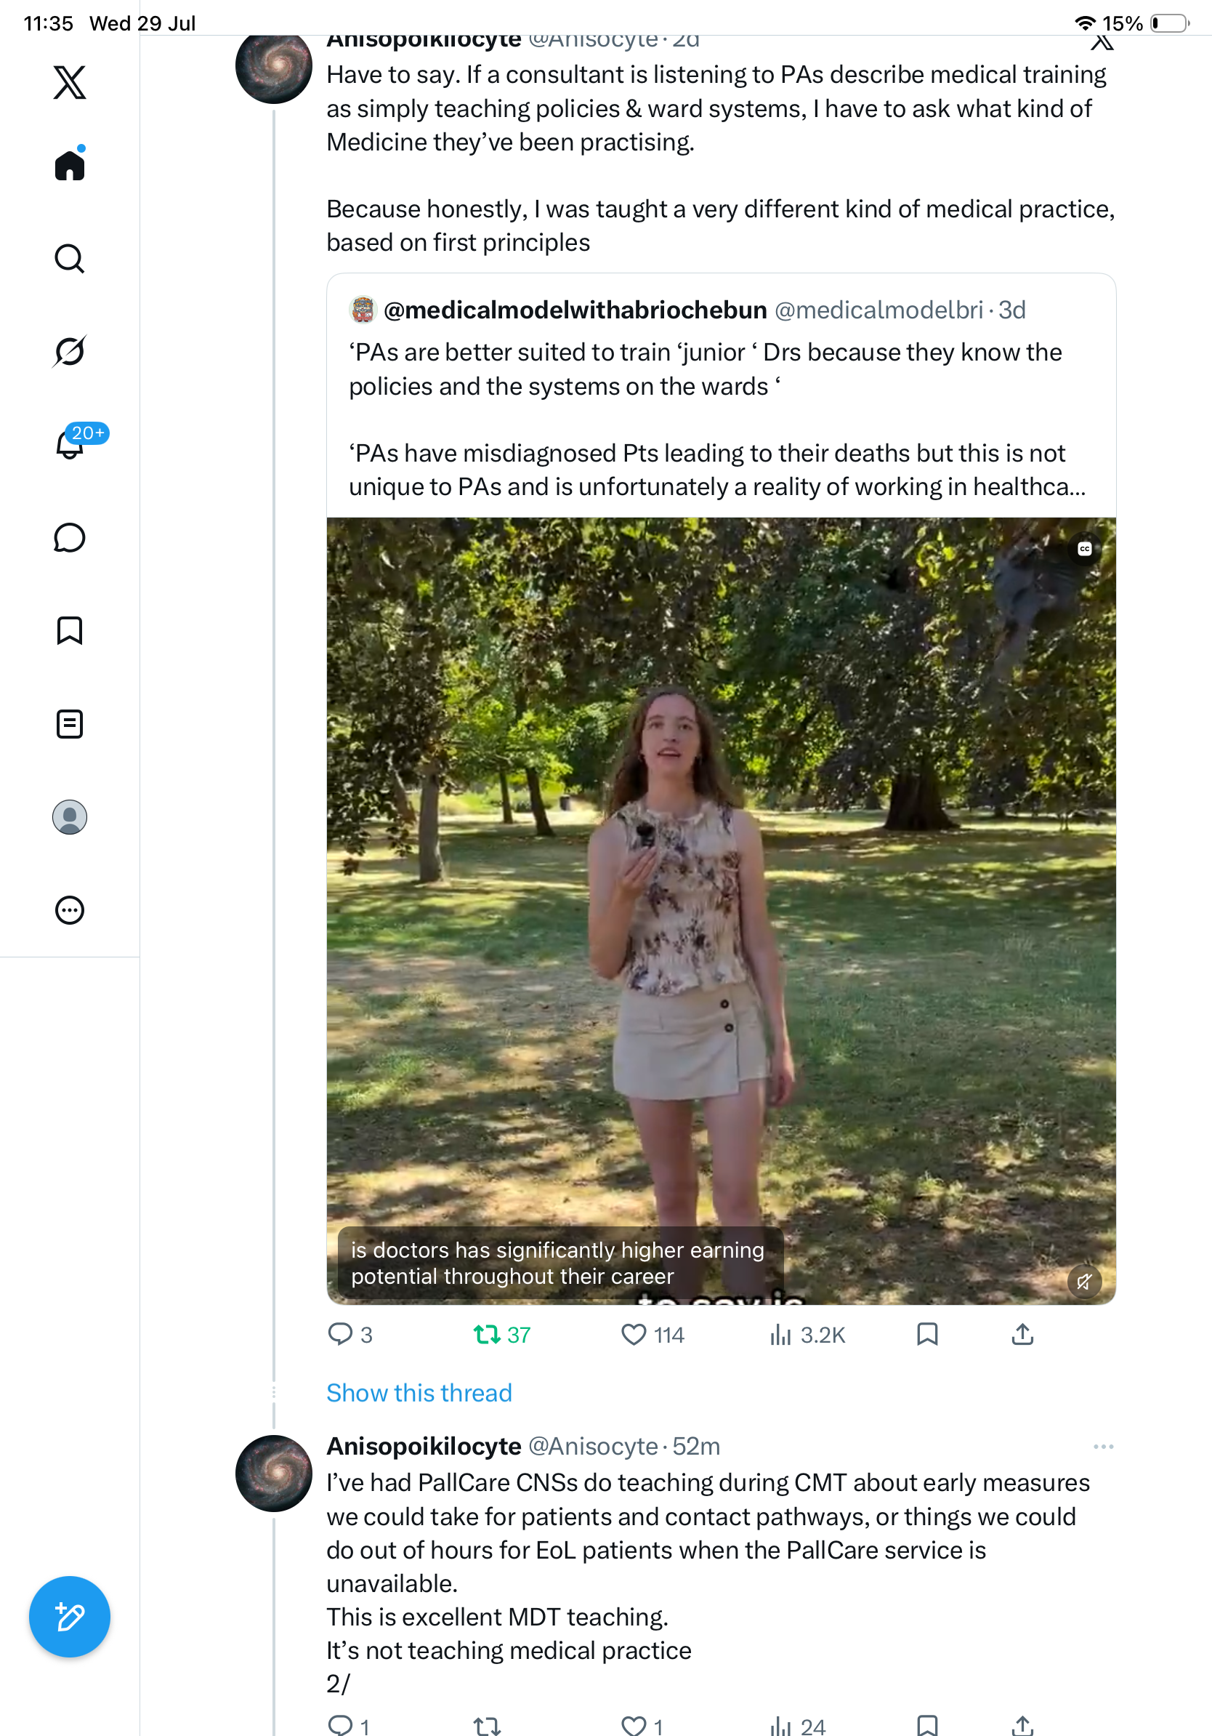The width and height of the screenshot is (1212, 1736).
Task: Go to Home timeline icon
Action: pos(70,164)
